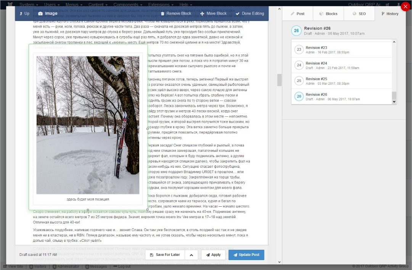Click the Image block type label

pyautogui.click(x=48, y=13)
